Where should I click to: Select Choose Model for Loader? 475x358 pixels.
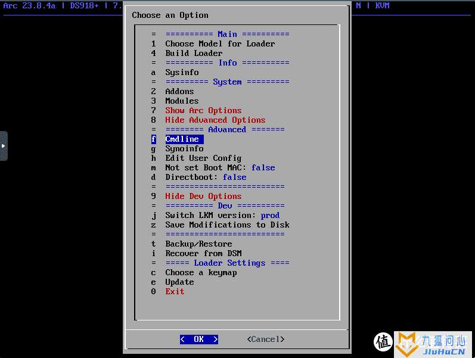pos(220,43)
